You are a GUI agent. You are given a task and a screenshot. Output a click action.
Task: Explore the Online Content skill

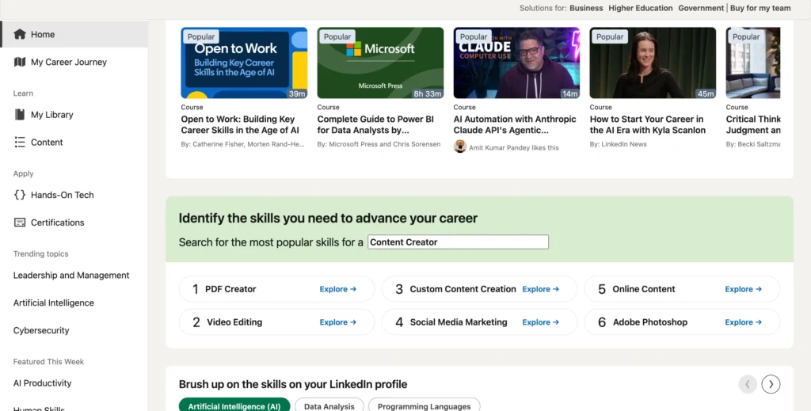743,289
